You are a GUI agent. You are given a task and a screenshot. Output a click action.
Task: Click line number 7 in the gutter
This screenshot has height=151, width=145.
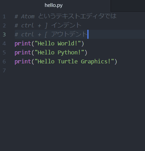pyautogui.click(x=4, y=71)
